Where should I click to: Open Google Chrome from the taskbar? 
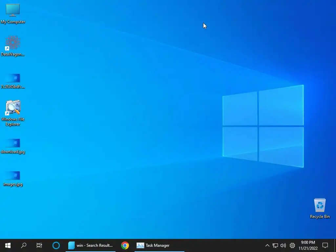point(125,245)
